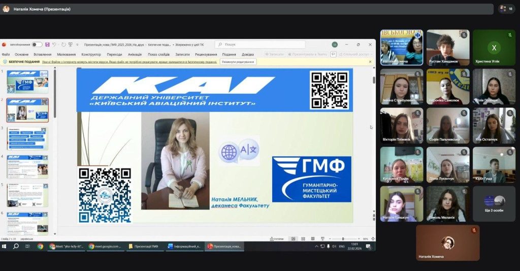Select slide 3 thumbnail in slide panel
This screenshot has width=520, height=271.
point(28,139)
